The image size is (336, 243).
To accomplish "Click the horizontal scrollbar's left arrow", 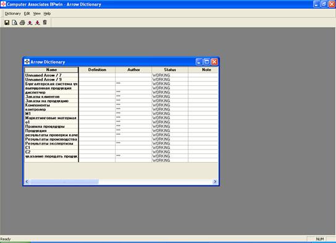I will [27, 182].
